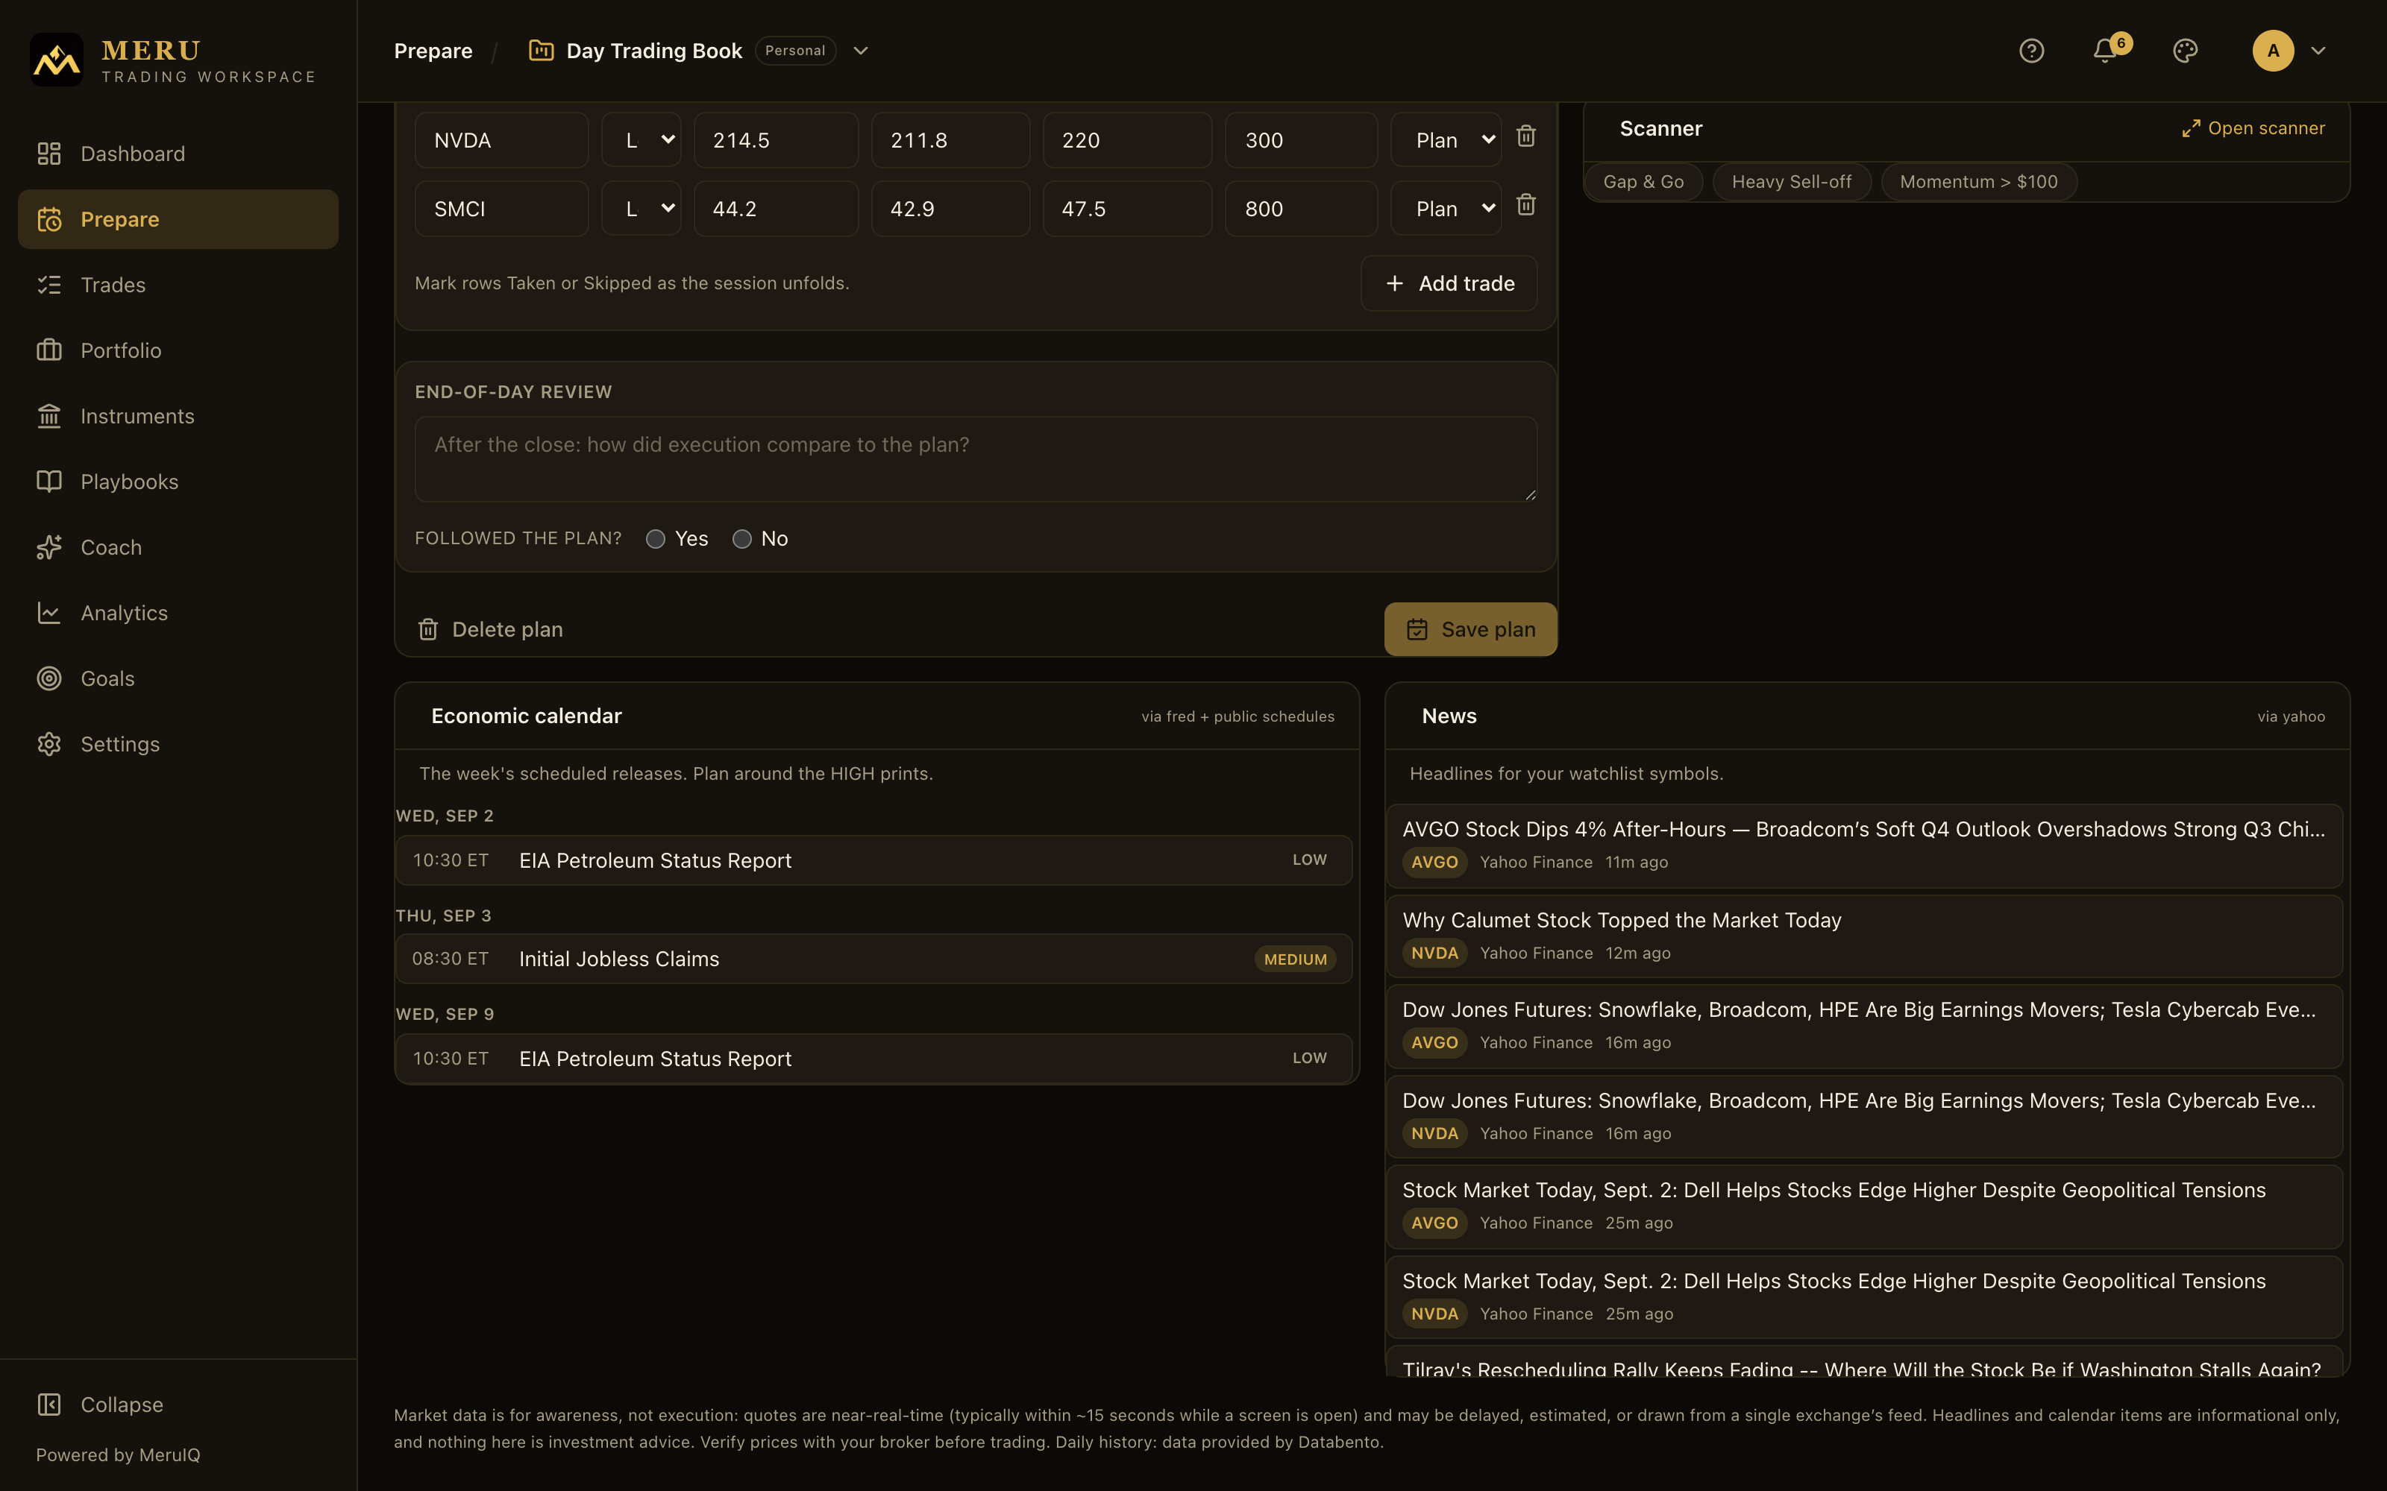Click the Collapse sidebar icon
The width and height of the screenshot is (2387, 1491).
click(x=49, y=1405)
